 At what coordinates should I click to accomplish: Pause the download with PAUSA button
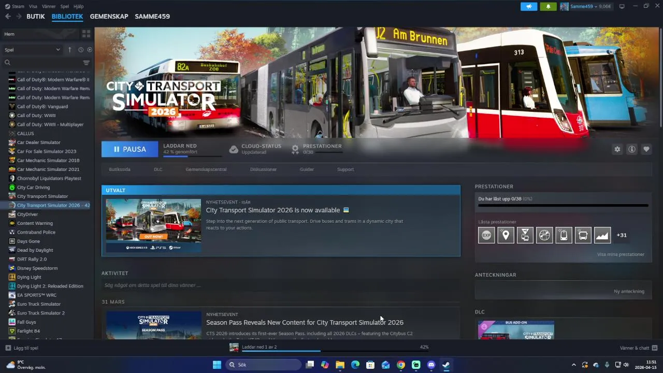(x=129, y=149)
